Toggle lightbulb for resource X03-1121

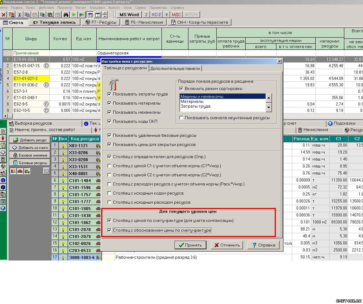pos(63,146)
